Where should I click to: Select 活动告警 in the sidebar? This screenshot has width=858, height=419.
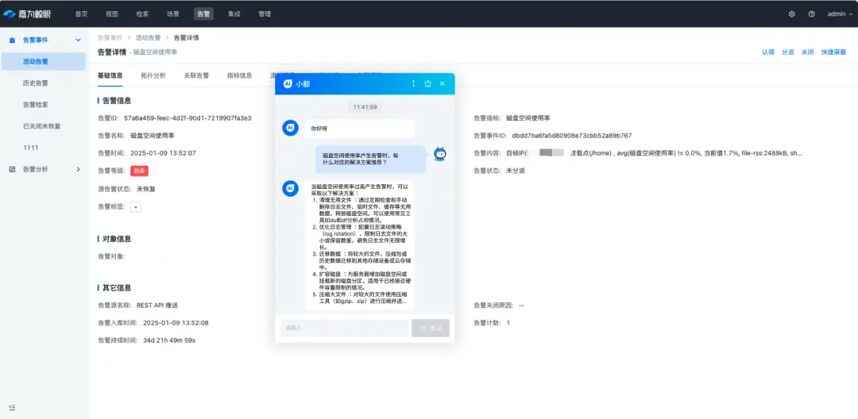pyautogui.click(x=43, y=62)
